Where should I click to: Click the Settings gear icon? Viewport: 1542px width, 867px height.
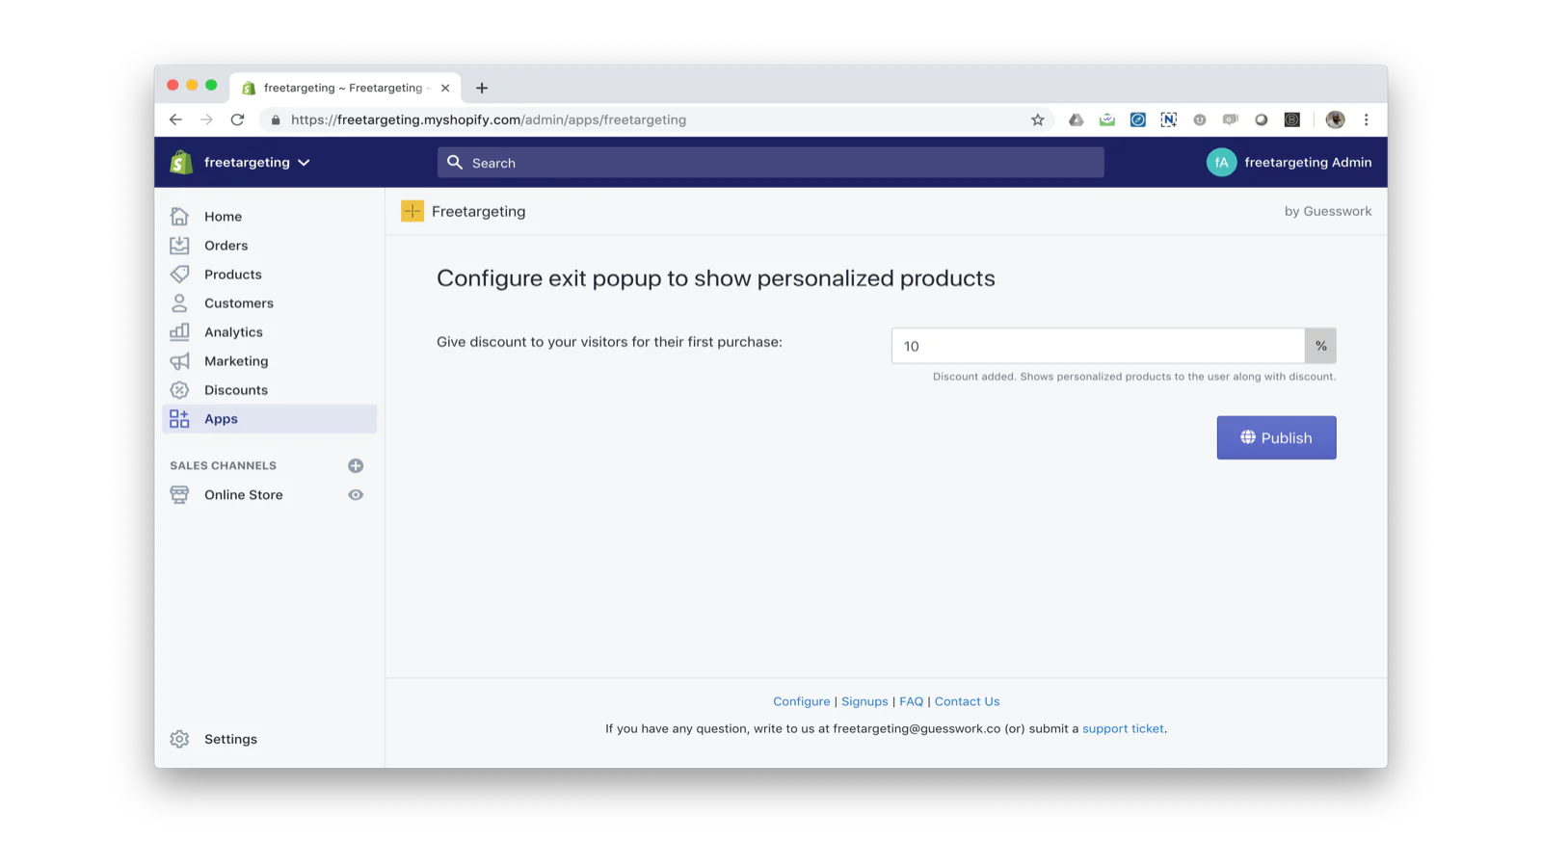(179, 739)
